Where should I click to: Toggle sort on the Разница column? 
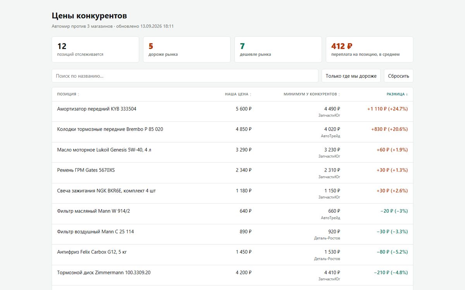click(397, 94)
